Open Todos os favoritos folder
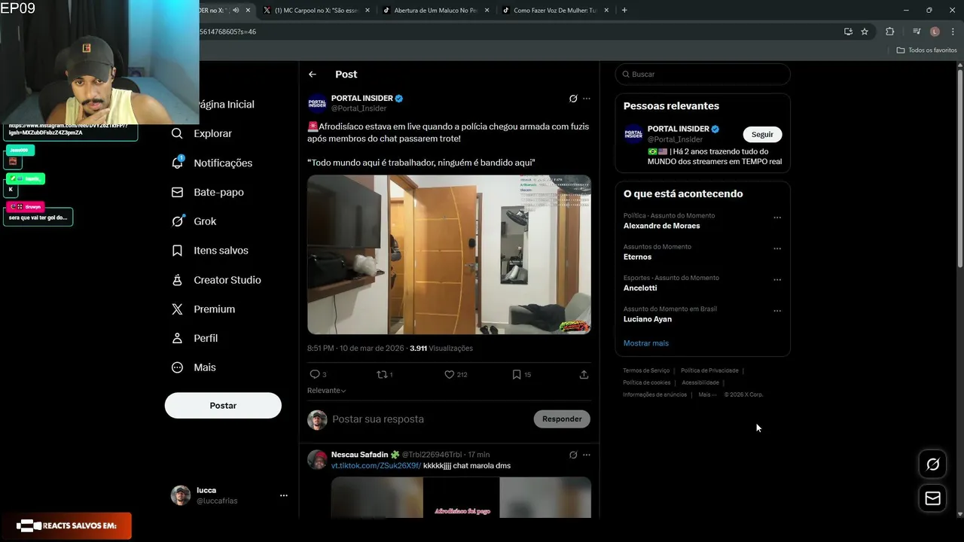This screenshot has width=964, height=542. (x=926, y=50)
